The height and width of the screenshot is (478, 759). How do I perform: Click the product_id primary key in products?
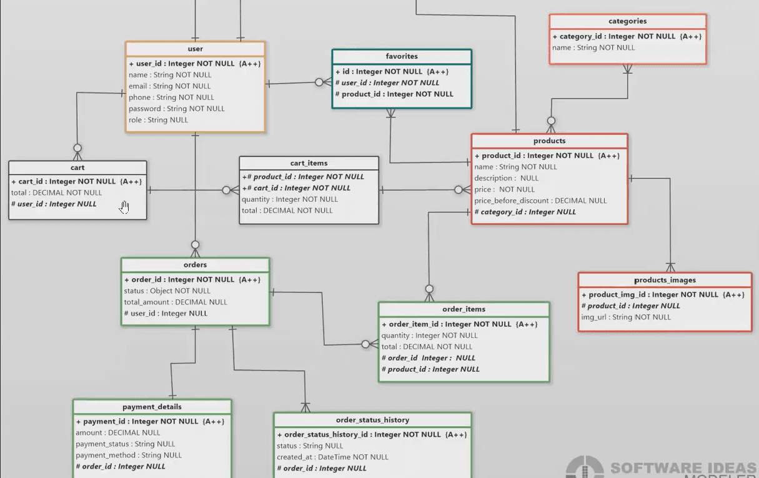point(547,156)
